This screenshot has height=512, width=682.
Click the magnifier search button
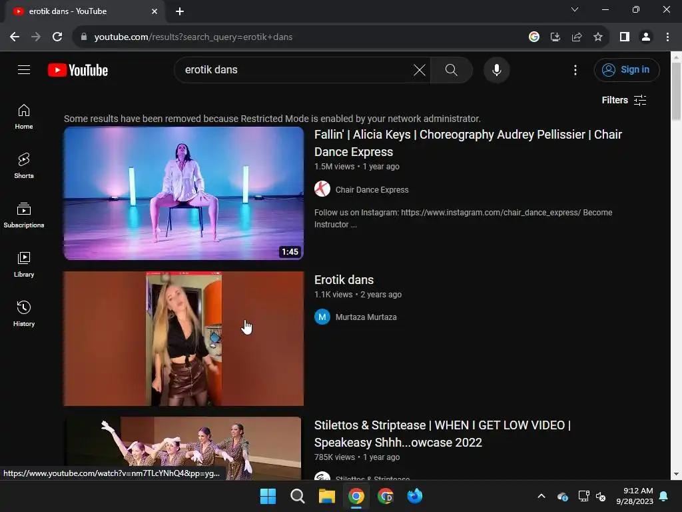(x=452, y=69)
